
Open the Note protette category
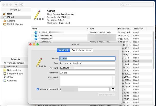[14, 70]
